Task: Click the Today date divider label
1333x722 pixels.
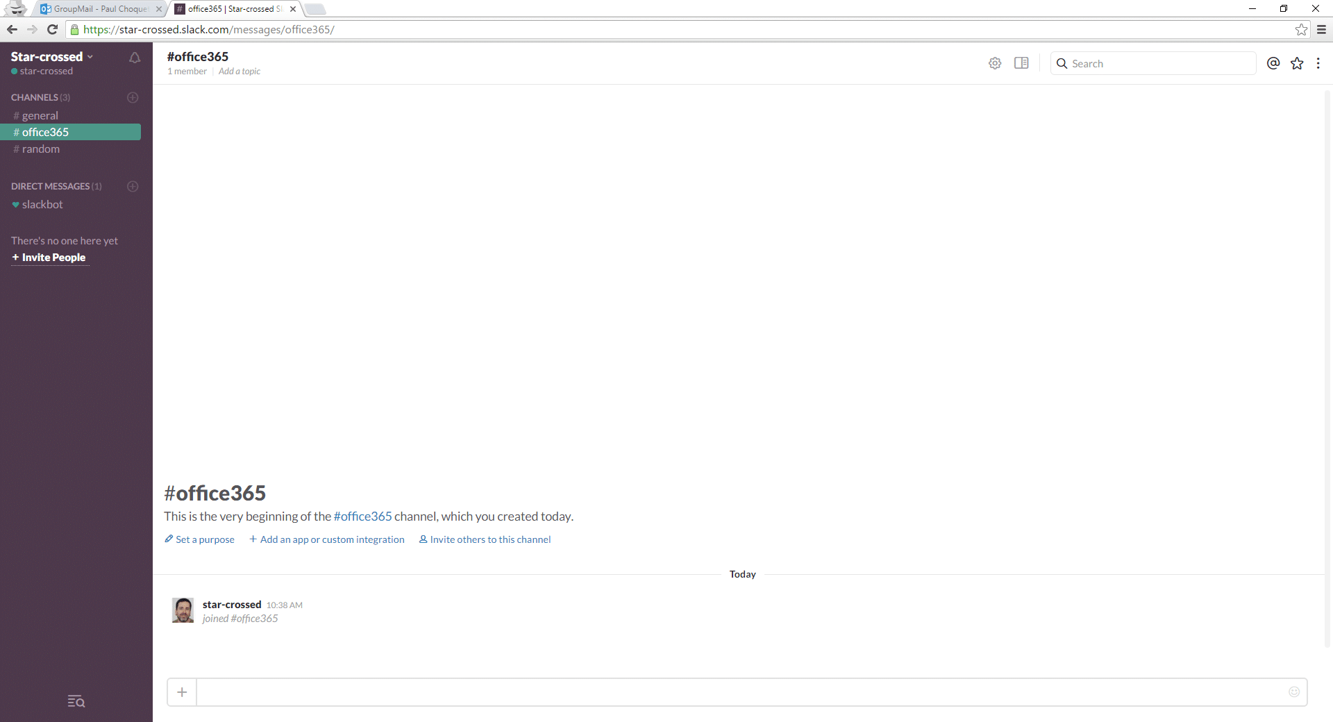Action: [x=743, y=574]
